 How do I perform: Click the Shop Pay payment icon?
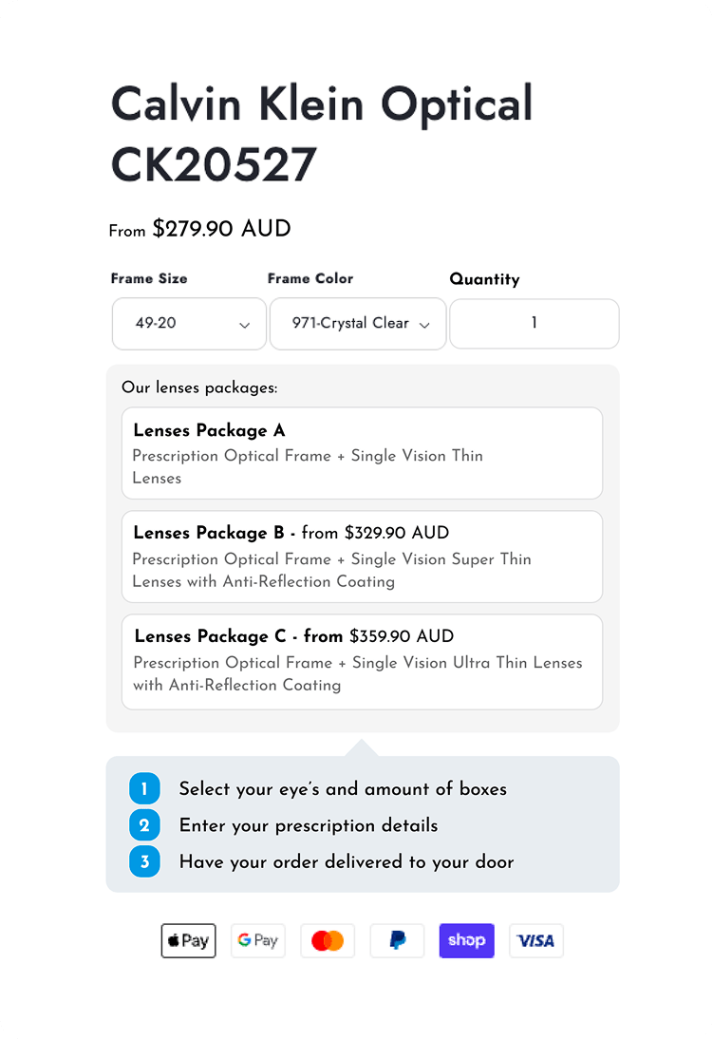[466, 940]
